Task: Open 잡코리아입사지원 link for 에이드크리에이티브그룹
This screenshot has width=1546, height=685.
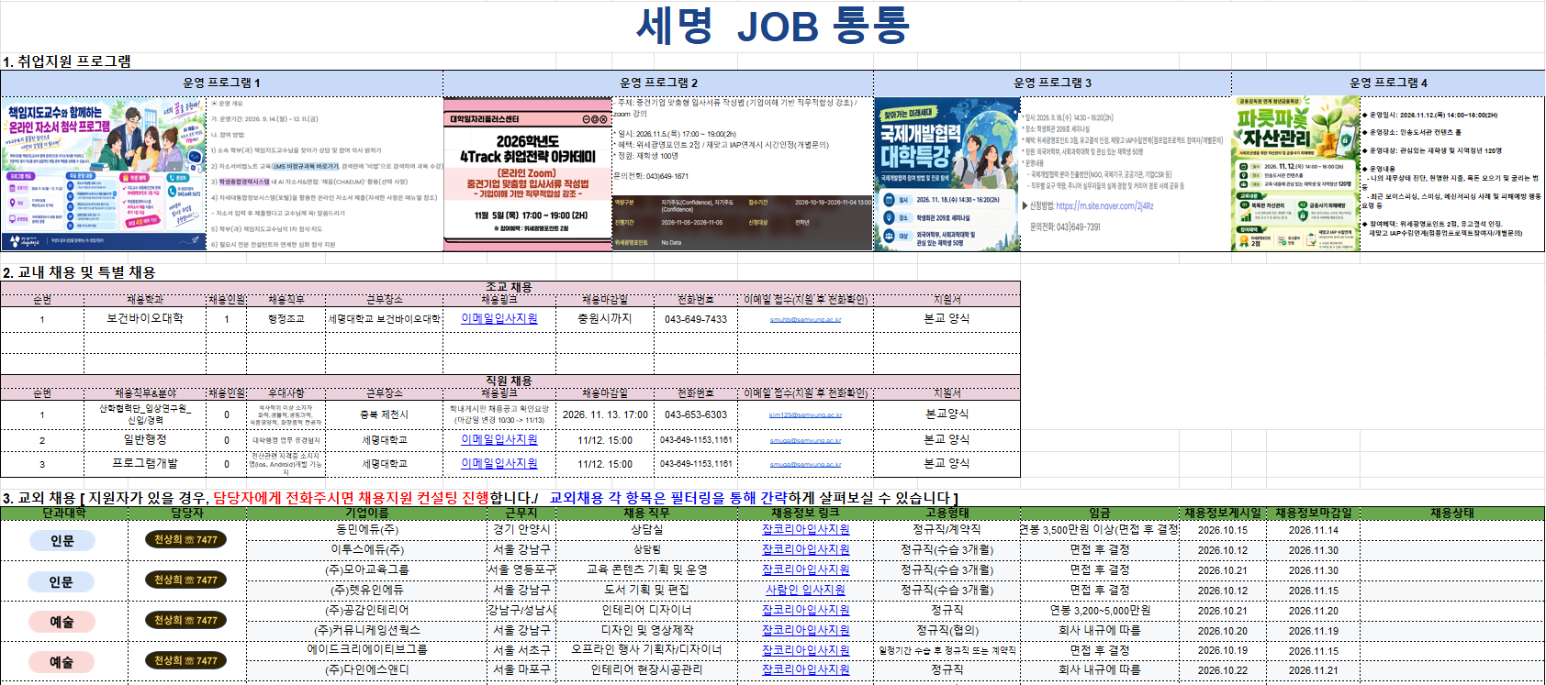Action: [806, 650]
